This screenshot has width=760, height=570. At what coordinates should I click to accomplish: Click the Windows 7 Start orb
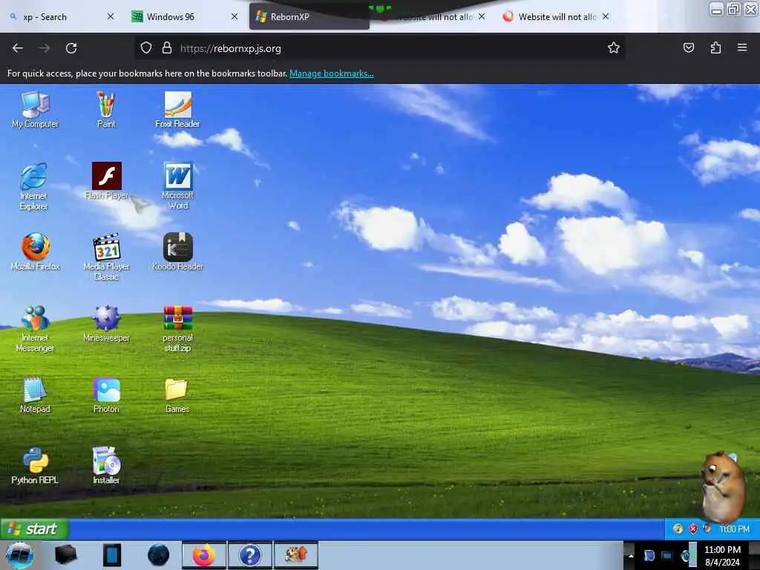pyautogui.click(x=19, y=555)
